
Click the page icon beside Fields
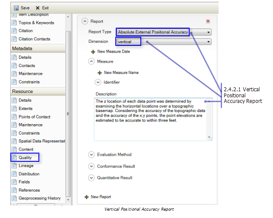[x=14, y=182]
